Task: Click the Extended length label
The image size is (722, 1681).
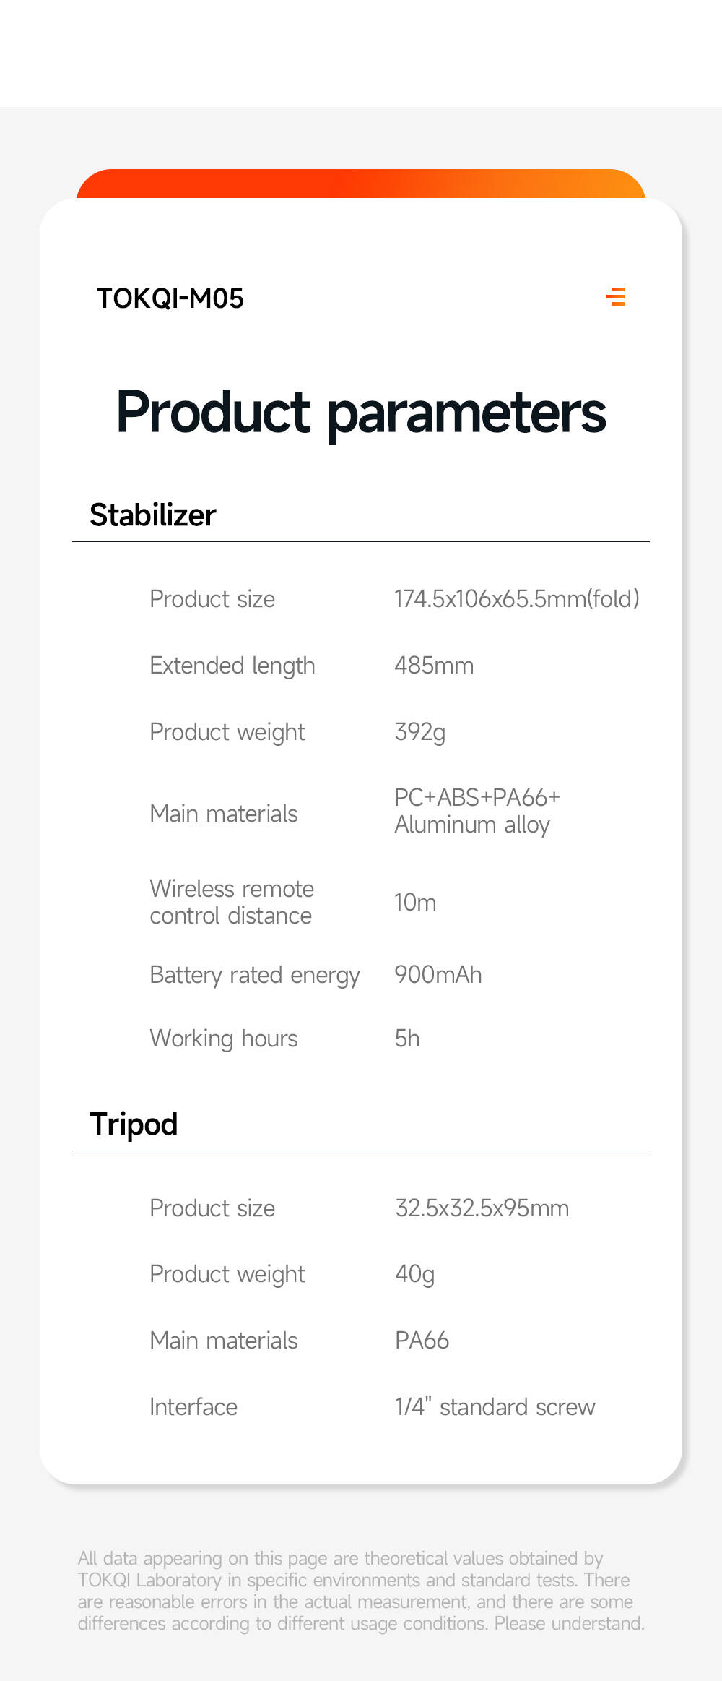Action: tap(232, 666)
